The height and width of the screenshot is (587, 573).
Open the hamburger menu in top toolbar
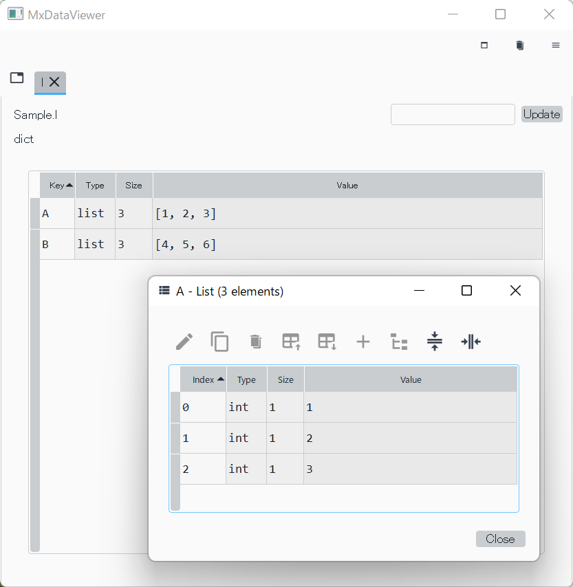(x=556, y=45)
